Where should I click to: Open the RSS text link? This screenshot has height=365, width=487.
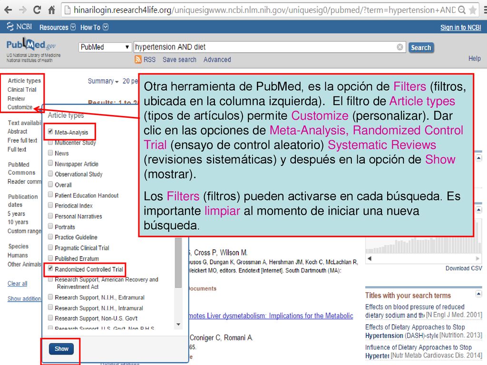[x=149, y=59]
